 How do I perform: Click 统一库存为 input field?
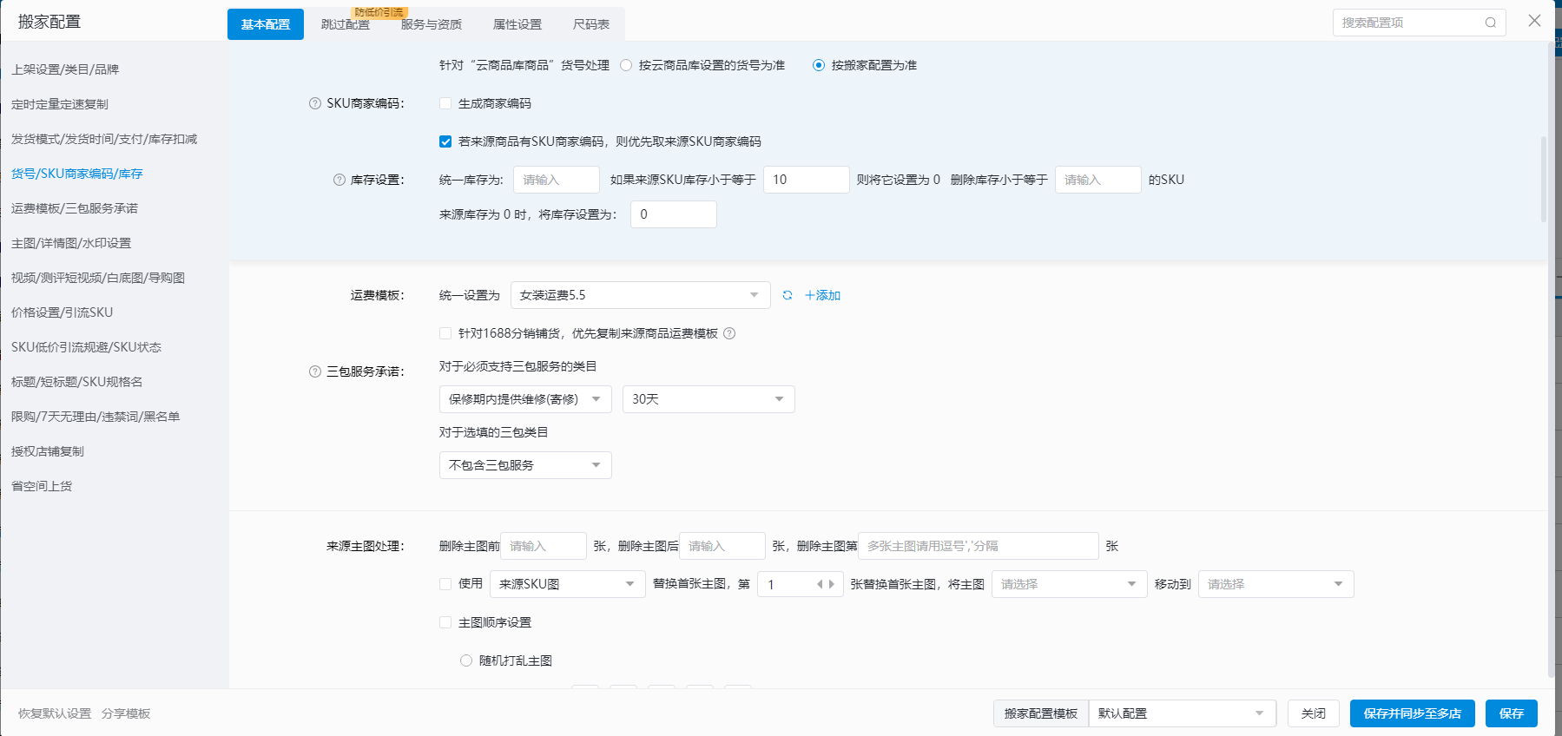pyautogui.click(x=556, y=180)
